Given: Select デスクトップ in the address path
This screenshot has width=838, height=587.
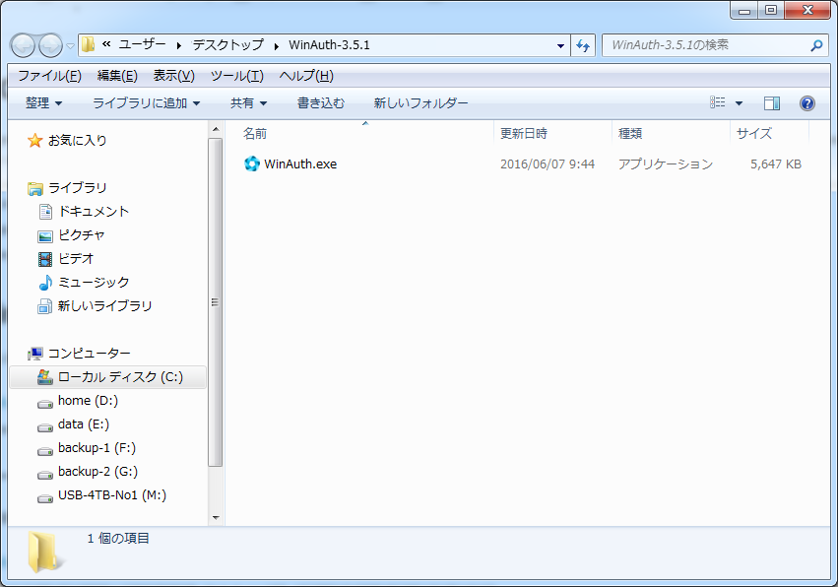Looking at the screenshot, I should [228, 44].
